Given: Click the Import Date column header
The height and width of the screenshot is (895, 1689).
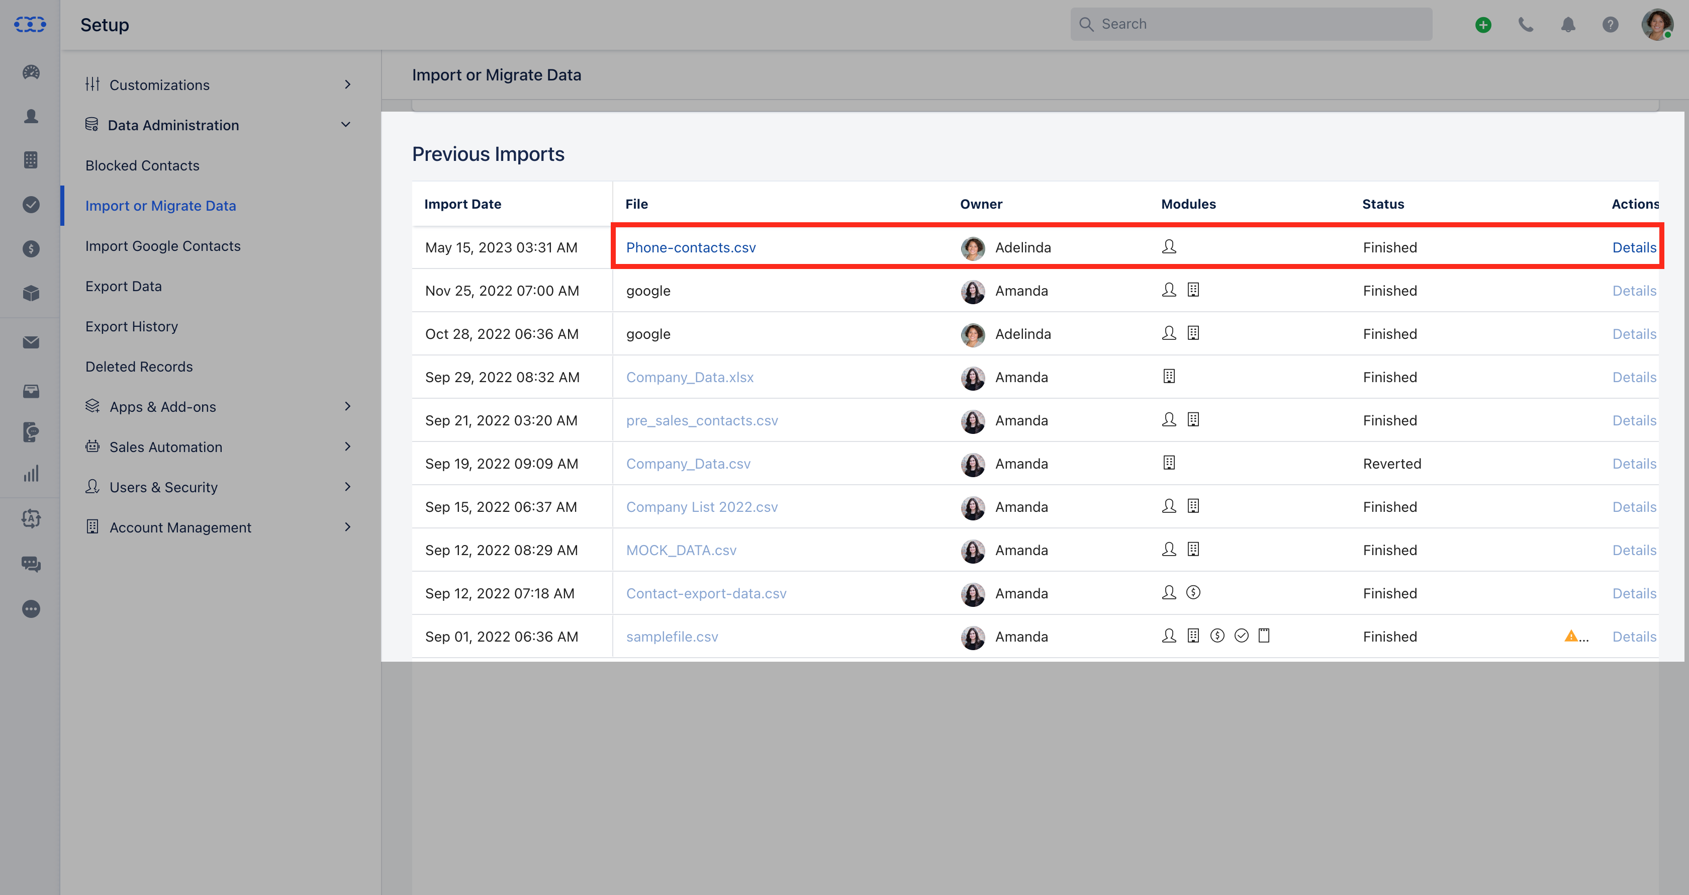Looking at the screenshot, I should (462, 204).
